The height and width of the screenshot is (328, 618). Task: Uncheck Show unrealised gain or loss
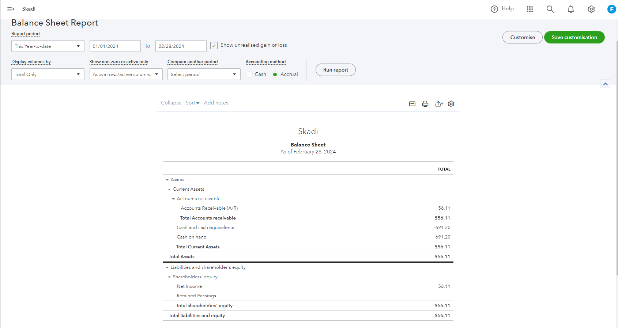(x=214, y=46)
